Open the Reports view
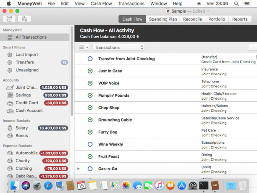The height and width of the screenshot is (193, 257). coord(240,19)
